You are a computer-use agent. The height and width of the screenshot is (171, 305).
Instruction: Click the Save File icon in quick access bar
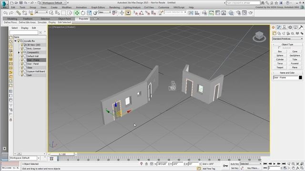click(21, 3)
